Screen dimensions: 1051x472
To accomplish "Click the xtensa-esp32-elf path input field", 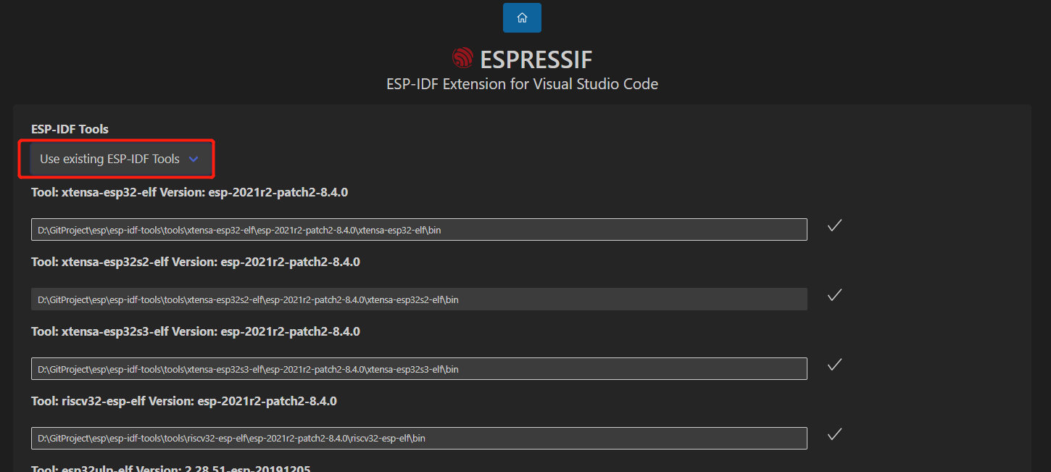I will coord(418,229).
